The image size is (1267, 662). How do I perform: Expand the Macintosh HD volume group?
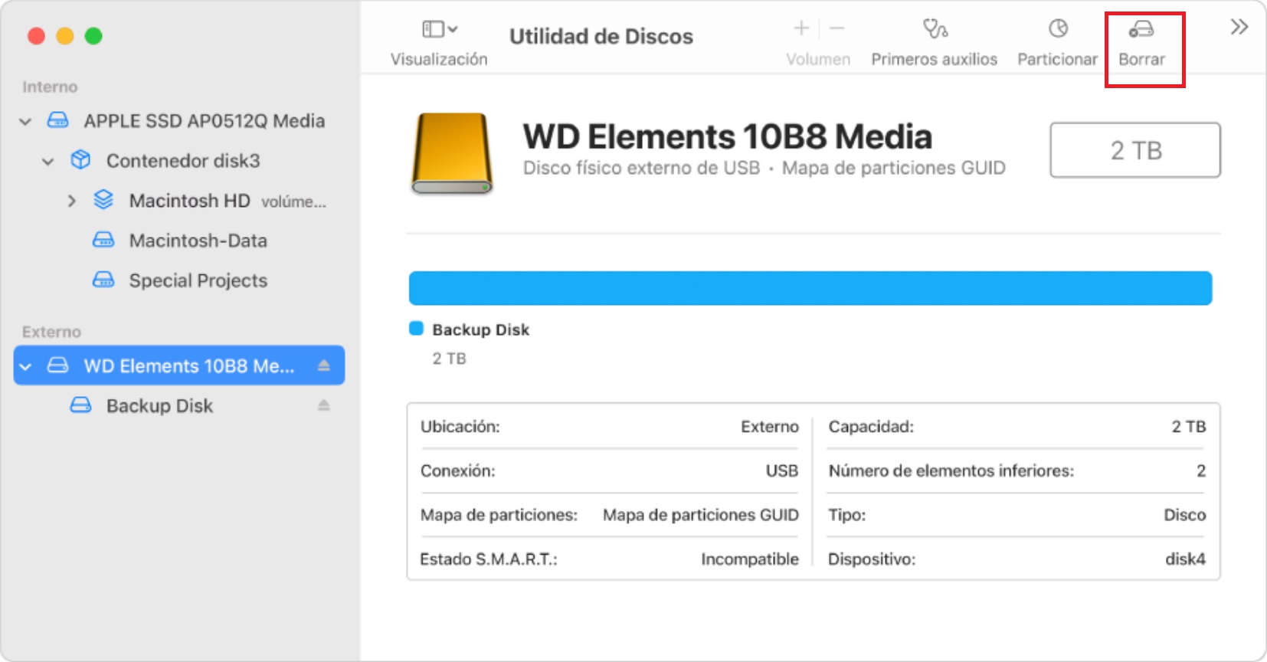click(71, 201)
